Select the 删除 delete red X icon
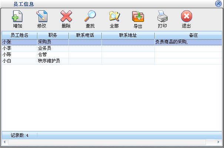 [66, 16]
